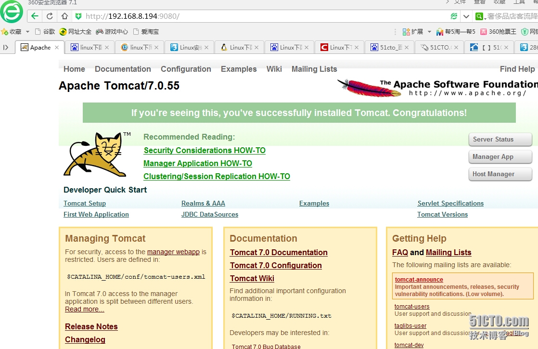
Task: Open the 网址大全 bookmark
Action: click(x=76, y=32)
